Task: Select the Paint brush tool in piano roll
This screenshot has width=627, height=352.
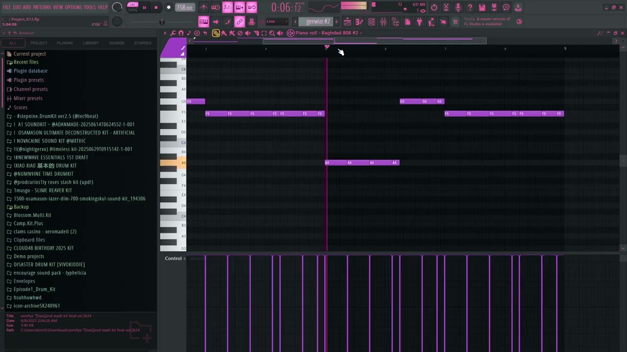Action: [224, 33]
